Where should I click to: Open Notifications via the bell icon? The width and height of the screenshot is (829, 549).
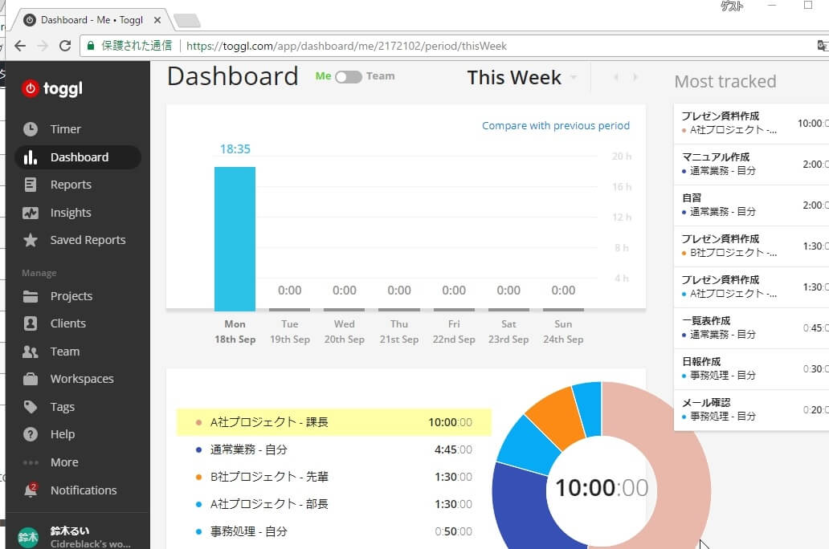pos(31,490)
